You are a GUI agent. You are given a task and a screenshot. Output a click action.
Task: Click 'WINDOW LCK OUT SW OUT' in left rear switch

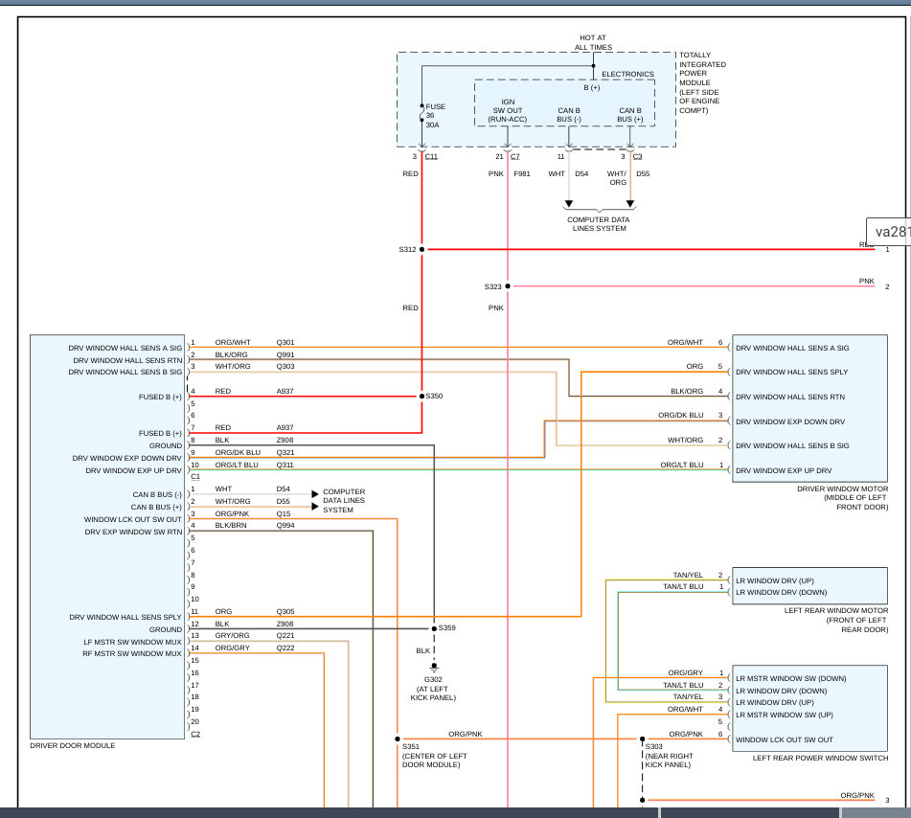pos(785,740)
